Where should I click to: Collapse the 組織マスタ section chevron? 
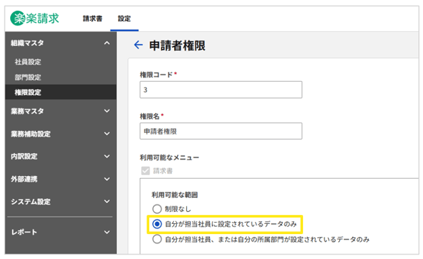[x=107, y=43]
